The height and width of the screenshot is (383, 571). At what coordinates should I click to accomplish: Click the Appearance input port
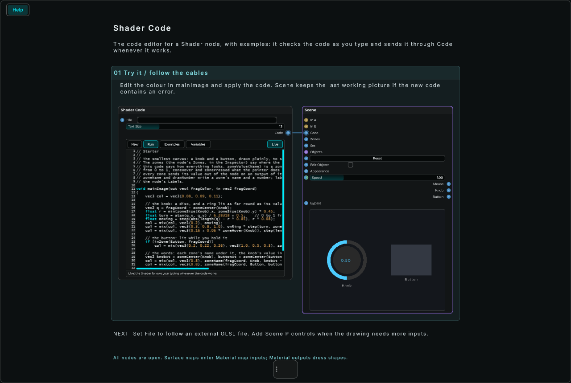coord(306,171)
